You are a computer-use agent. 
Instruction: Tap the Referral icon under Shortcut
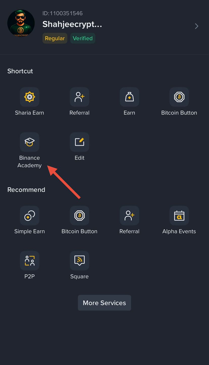click(80, 97)
